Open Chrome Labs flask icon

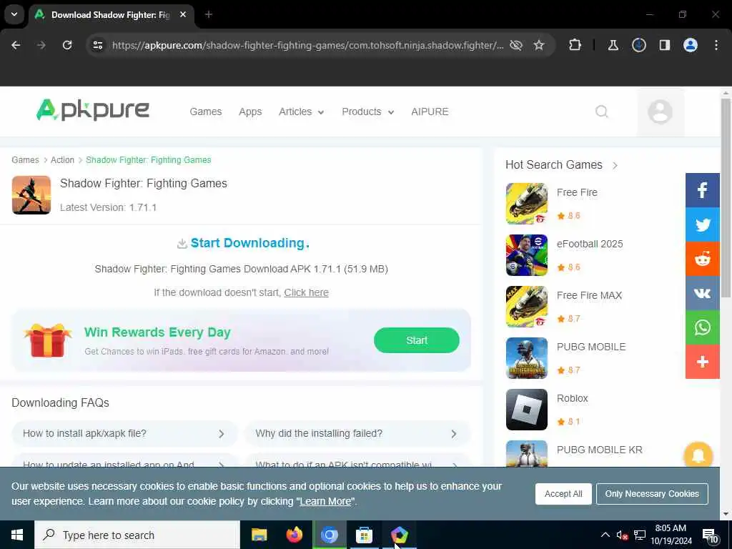(x=613, y=45)
